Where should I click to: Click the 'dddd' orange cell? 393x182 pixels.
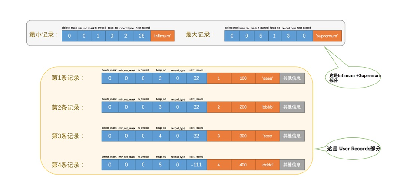coord(268,165)
